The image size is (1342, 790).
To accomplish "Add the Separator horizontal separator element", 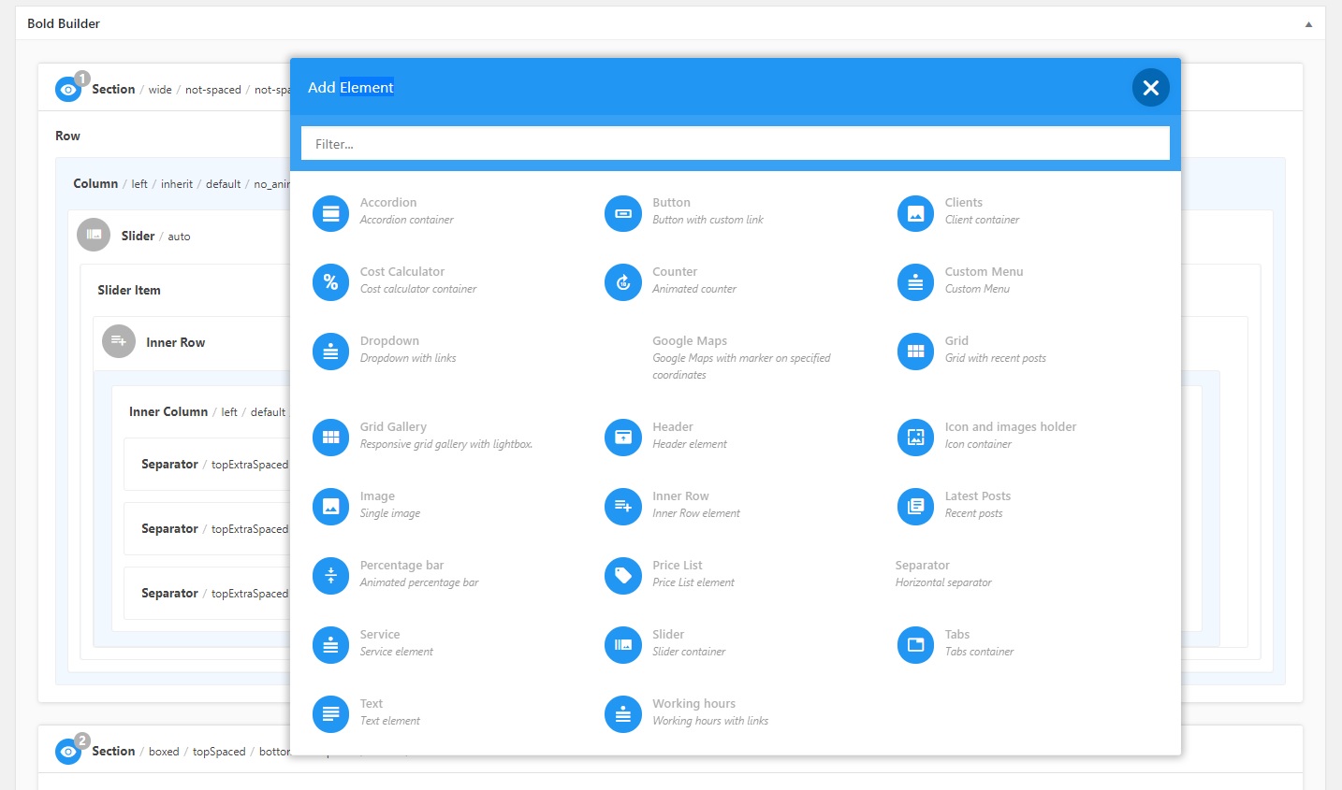I will point(943,573).
